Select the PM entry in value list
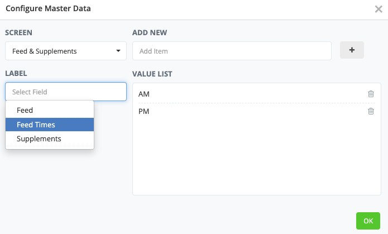This screenshot has width=388, height=234. pos(144,111)
